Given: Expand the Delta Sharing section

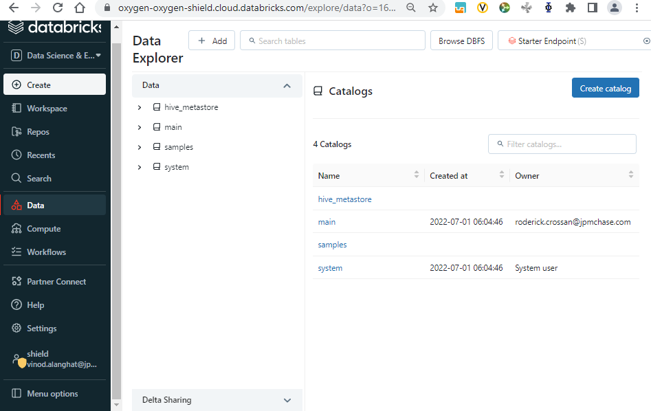Looking at the screenshot, I should (217, 400).
